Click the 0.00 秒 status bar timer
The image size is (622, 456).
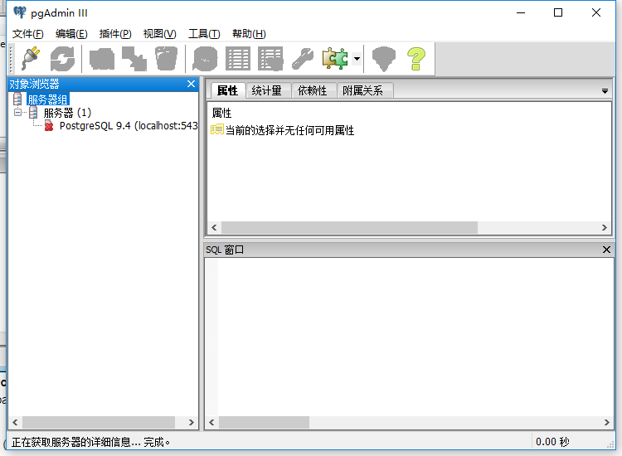click(552, 442)
